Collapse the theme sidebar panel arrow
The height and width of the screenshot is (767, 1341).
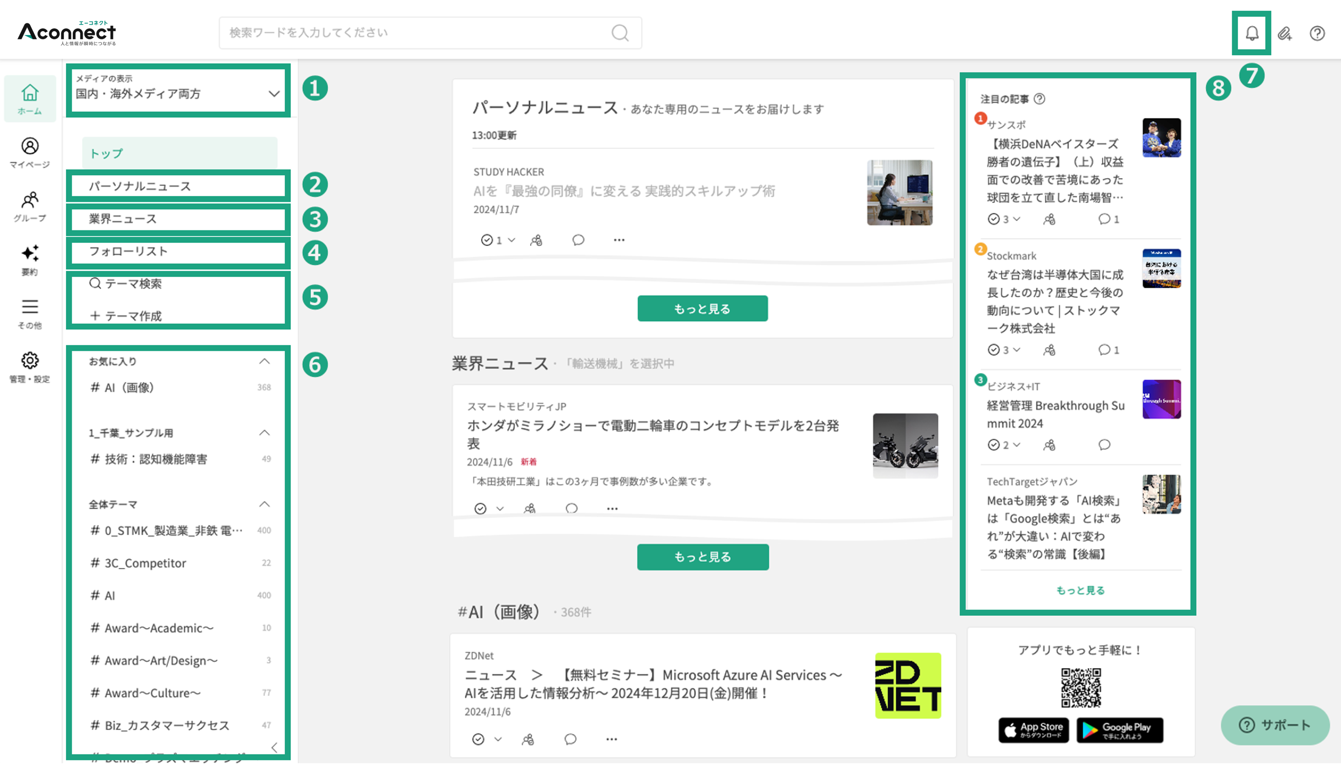tap(274, 747)
